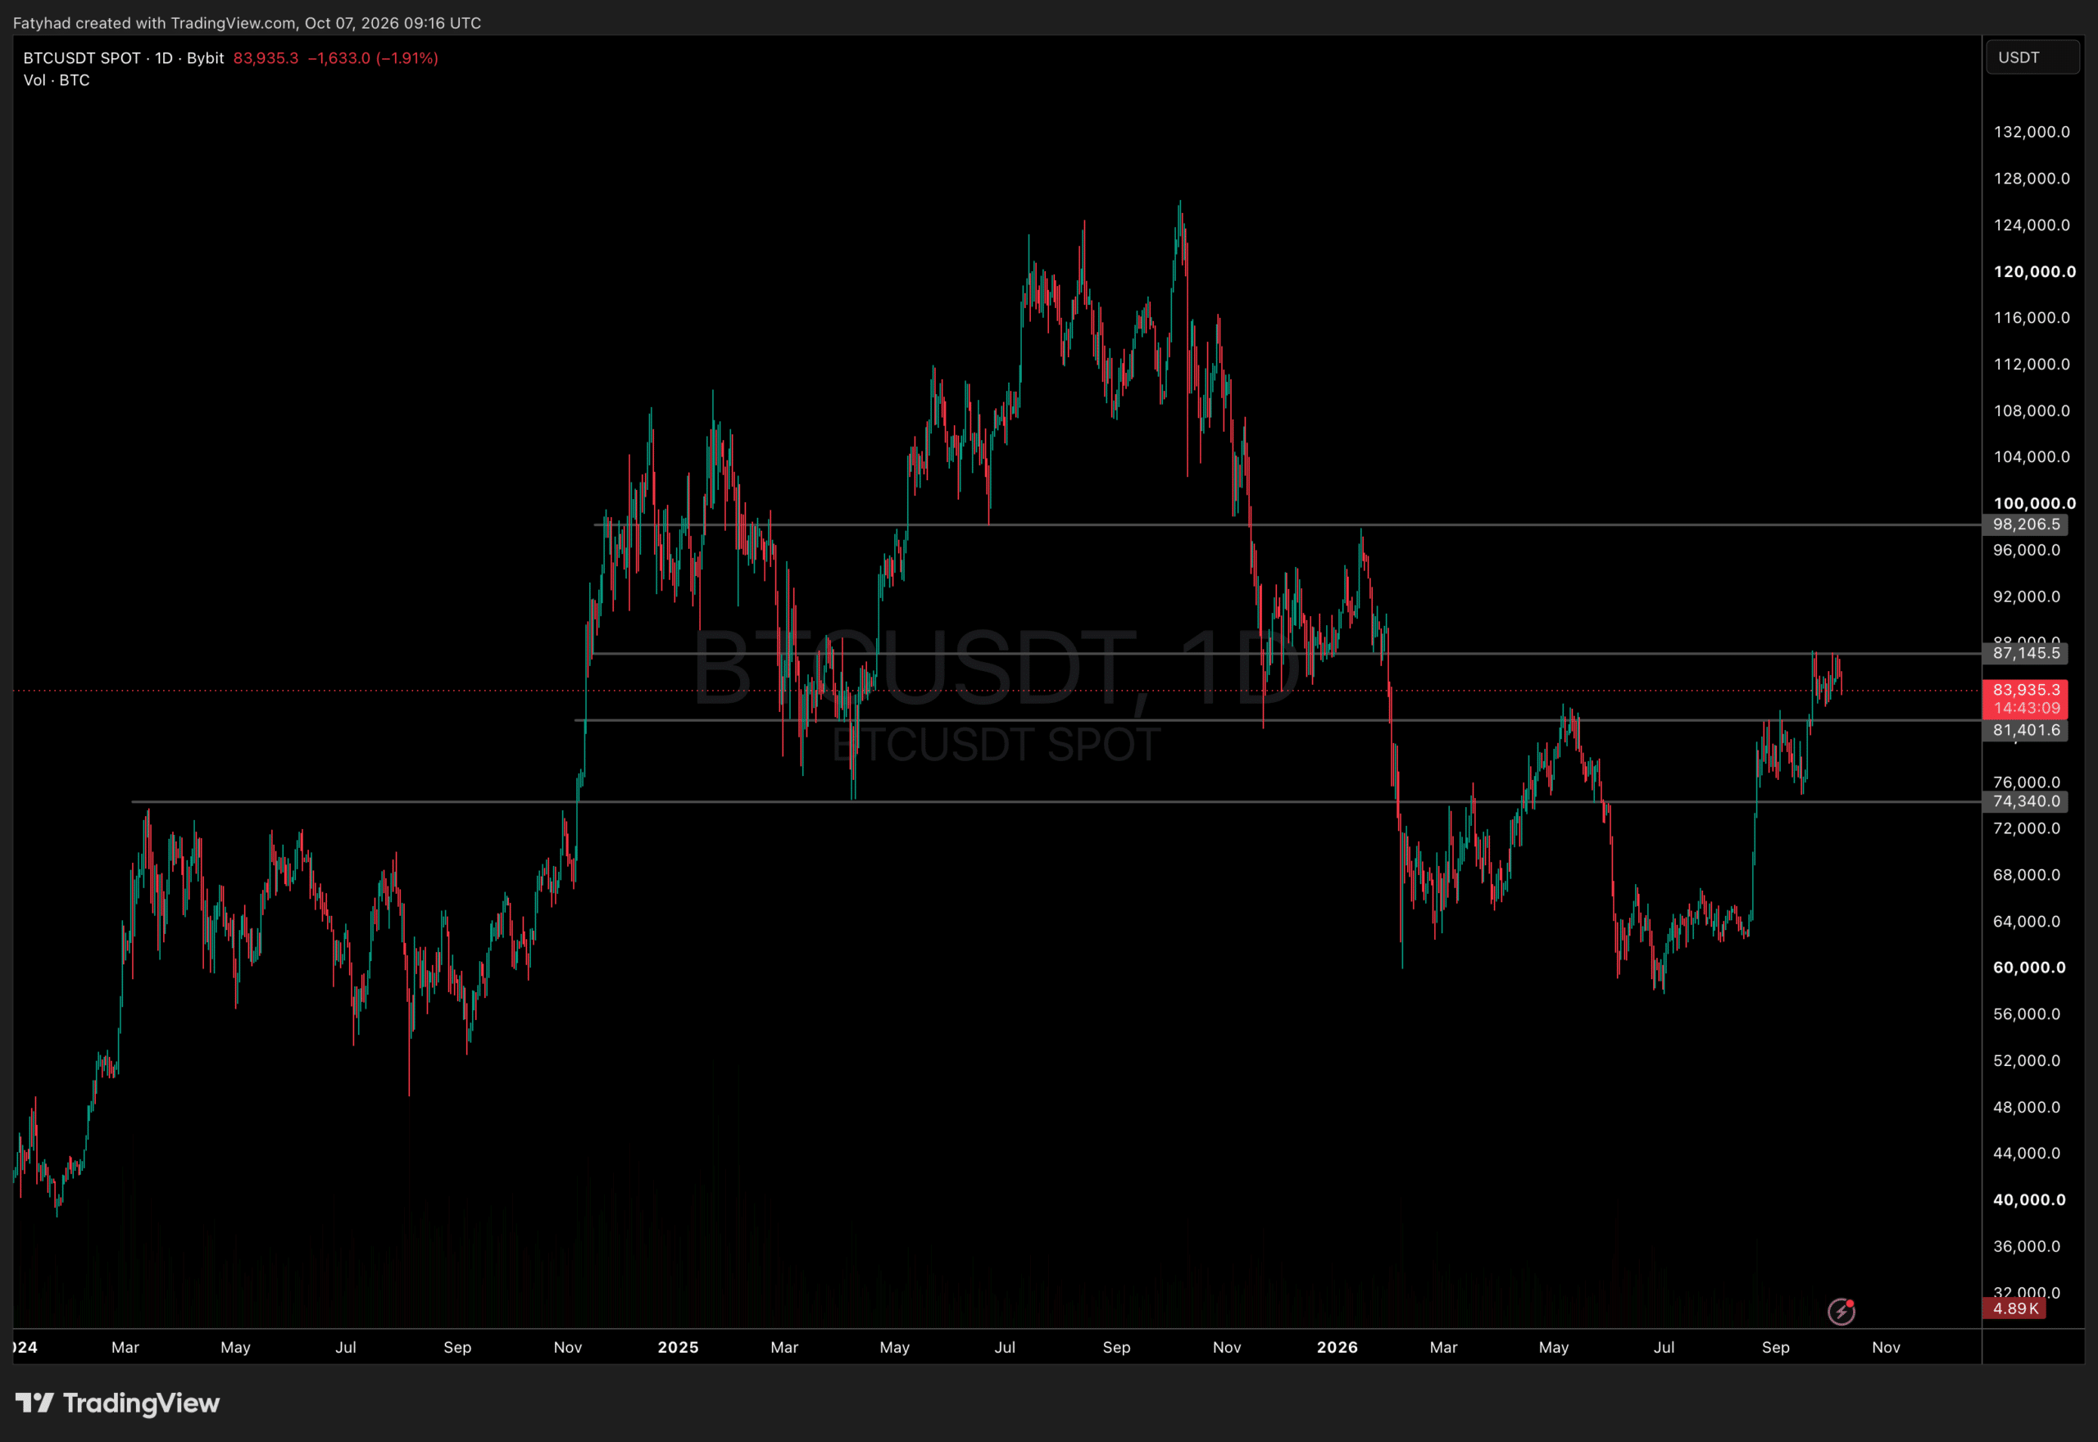Viewport: 2098px width, 1442px height.
Task: Click the red current price tag 83,935.3
Action: 2026,689
